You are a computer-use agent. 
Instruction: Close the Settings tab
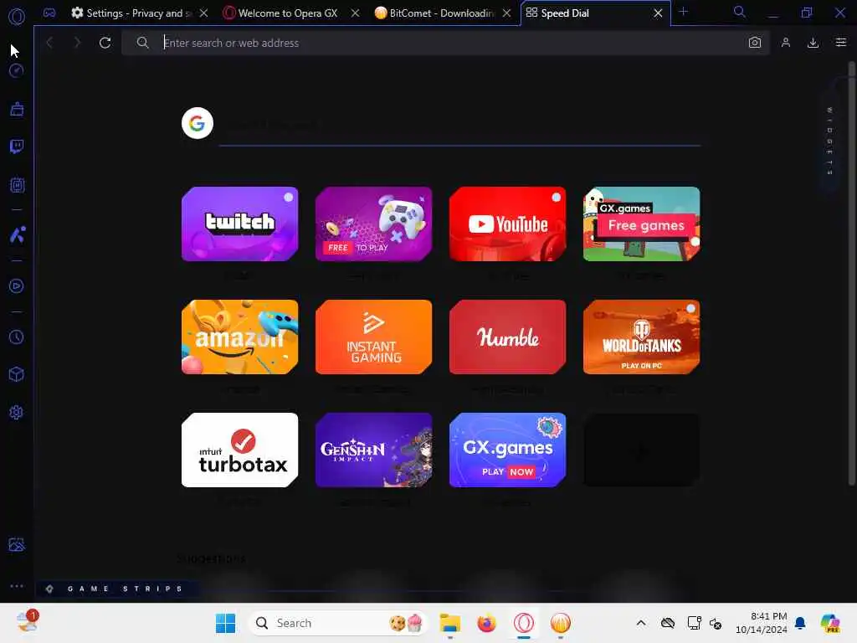[x=204, y=13]
